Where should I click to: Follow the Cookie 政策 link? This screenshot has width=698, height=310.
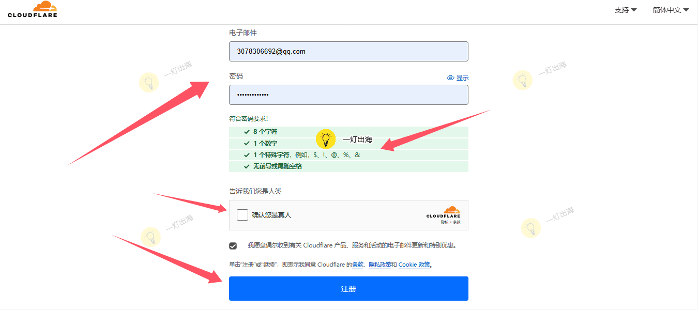coord(414,265)
